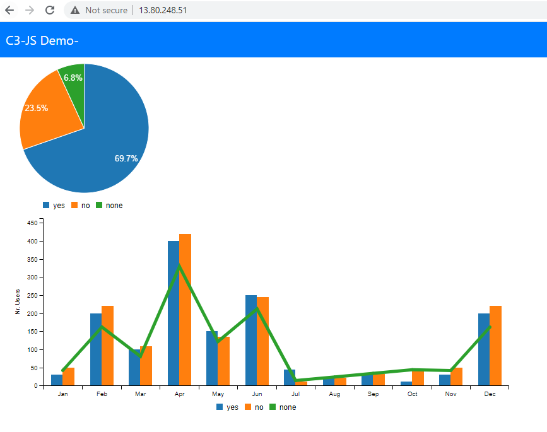This screenshot has width=547, height=432.
Task: Click the browser forward arrow
Action: click(30, 10)
